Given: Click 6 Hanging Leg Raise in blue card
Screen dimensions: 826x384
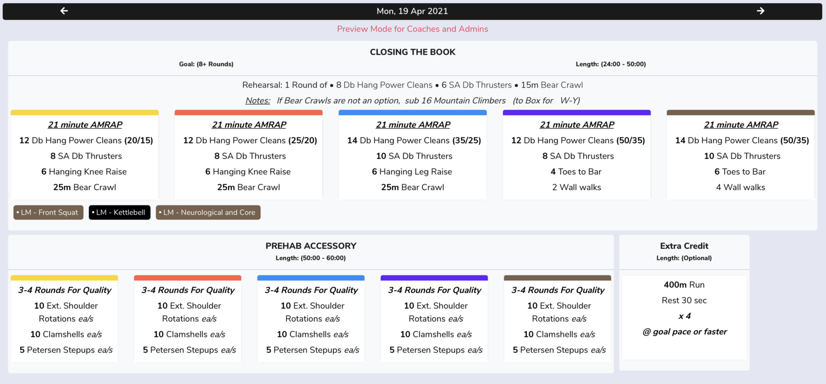Looking at the screenshot, I should coord(412,172).
